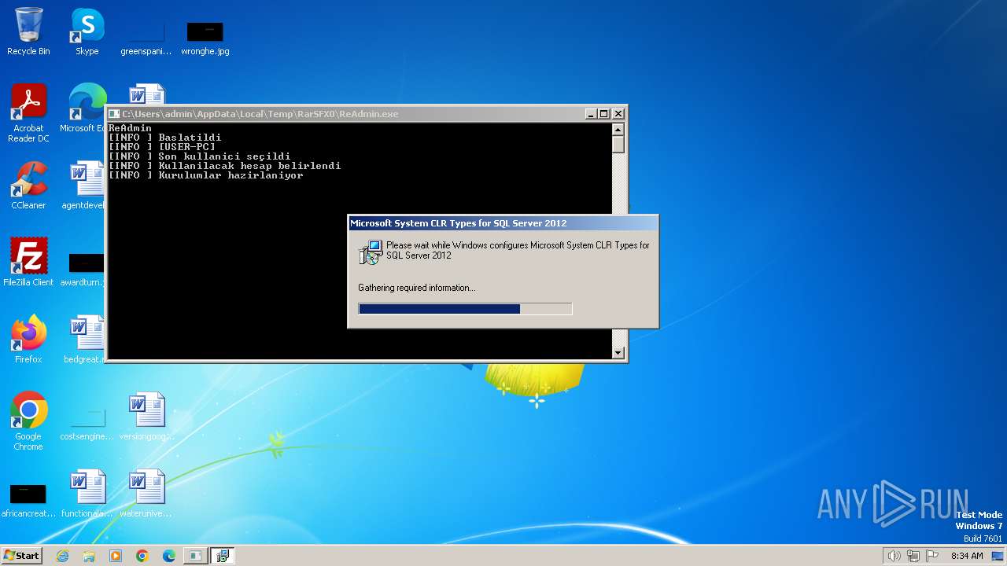Open Edge from the taskbar
This screenshot has width=1007, height=566.
(x=169, y=556)
